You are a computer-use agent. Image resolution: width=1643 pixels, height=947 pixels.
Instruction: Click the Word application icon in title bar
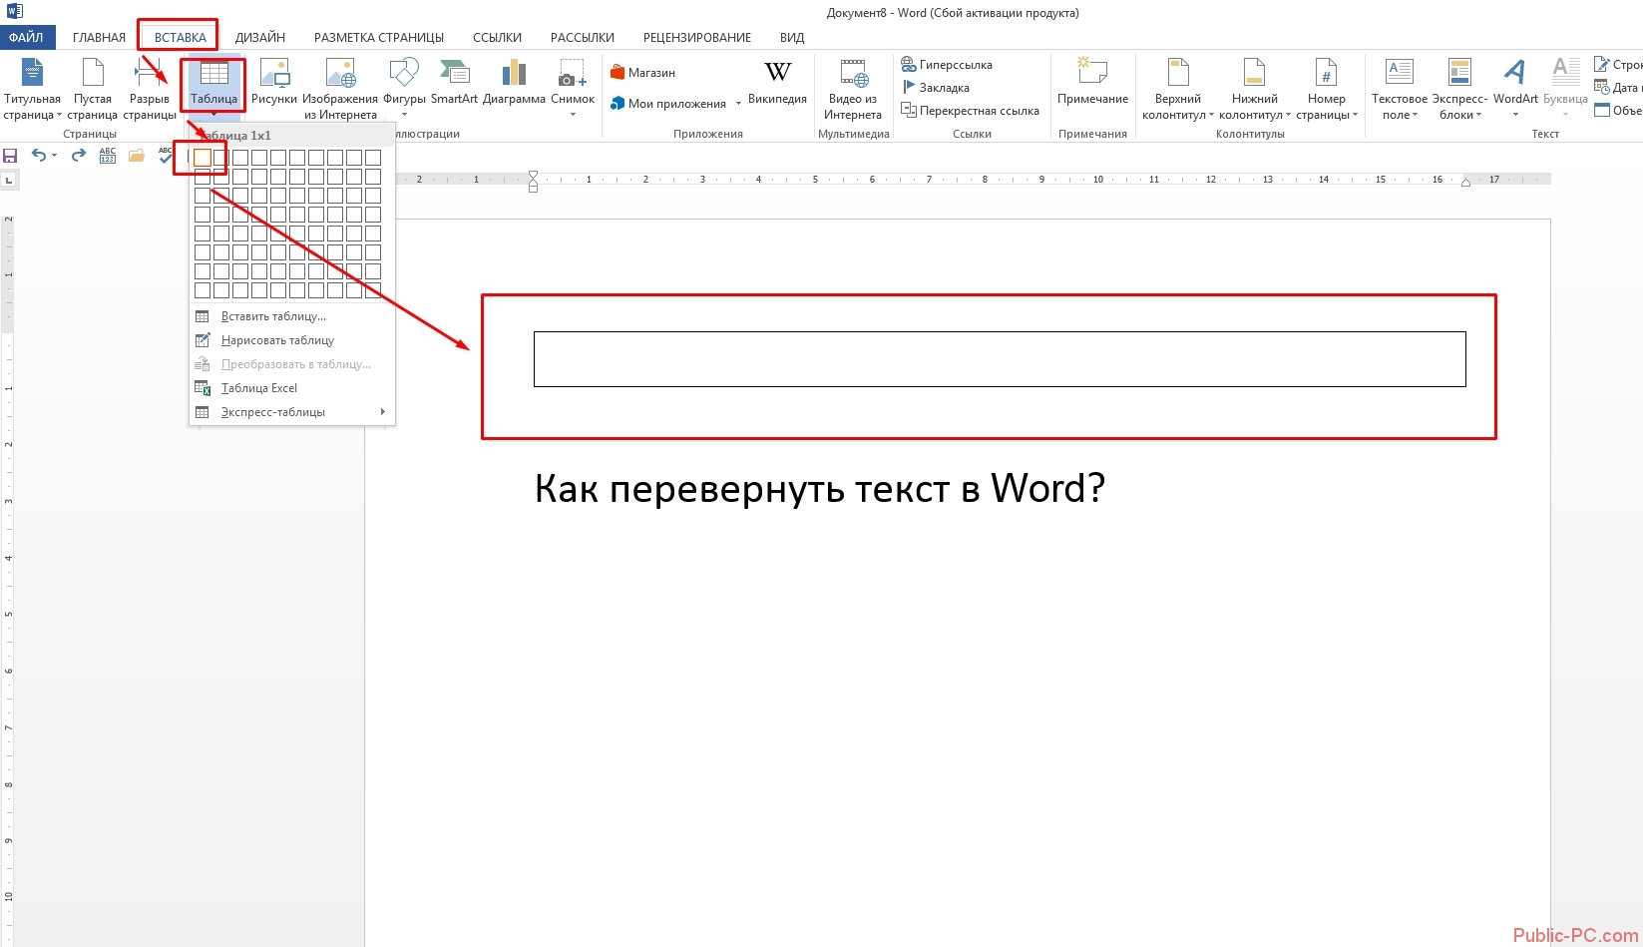[x=14, y=11]
